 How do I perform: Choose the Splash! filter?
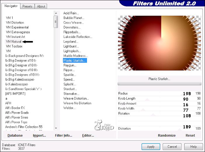pos(70,84)
